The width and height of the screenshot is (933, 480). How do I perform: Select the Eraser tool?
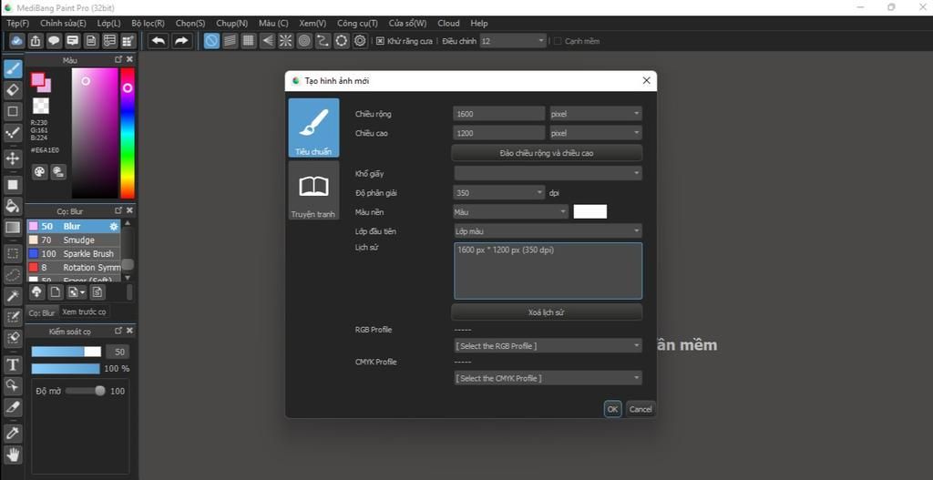coord(13,90)
